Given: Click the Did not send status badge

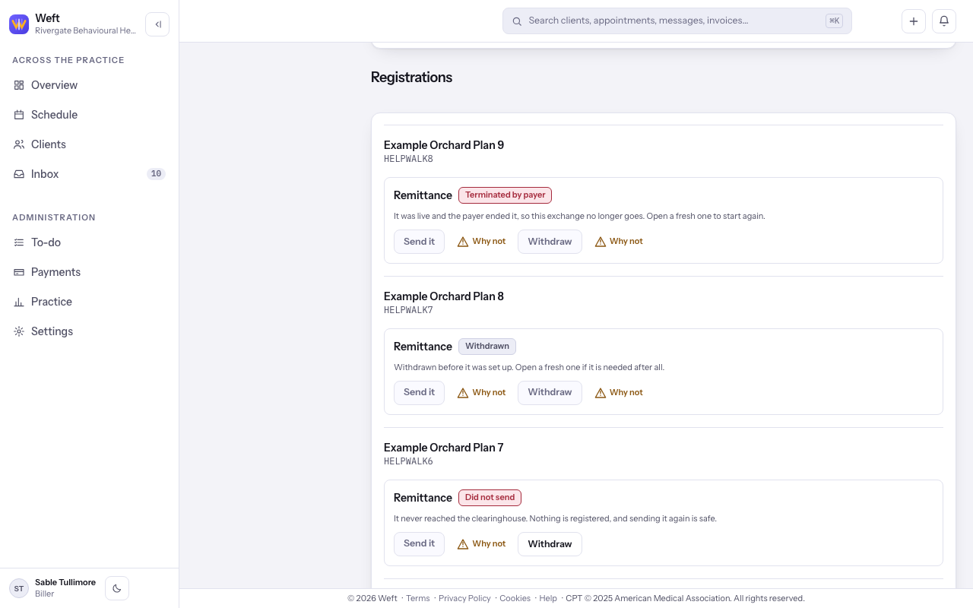Looking at the screenshot, I should 490,498.
